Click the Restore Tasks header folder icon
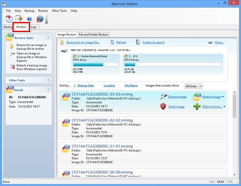 (x=10, y=37)
